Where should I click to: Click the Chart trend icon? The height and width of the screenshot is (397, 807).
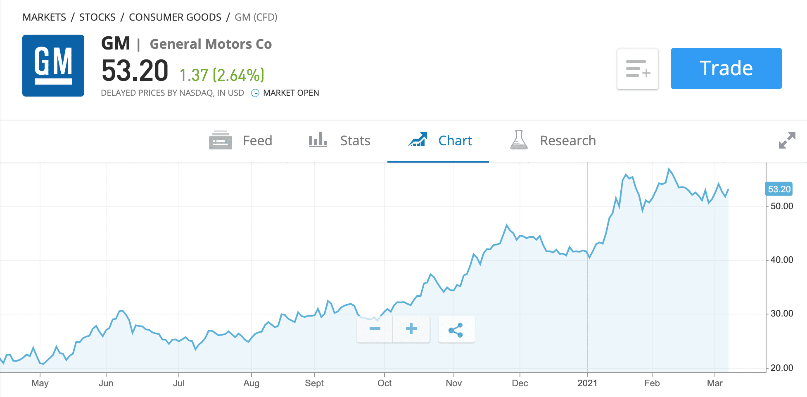(418, 139)
